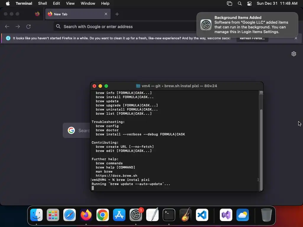Click the Firefox address bar
The width and height of the screenshot is (303, 227).
click(125, 26)
